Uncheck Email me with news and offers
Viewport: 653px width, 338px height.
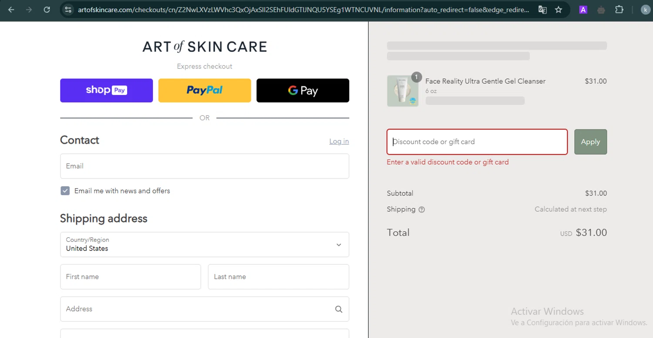coord(65,191)
